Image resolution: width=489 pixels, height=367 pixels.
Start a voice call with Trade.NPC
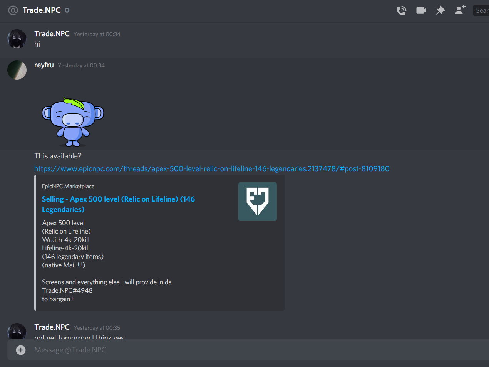click(x=402, y=10)
